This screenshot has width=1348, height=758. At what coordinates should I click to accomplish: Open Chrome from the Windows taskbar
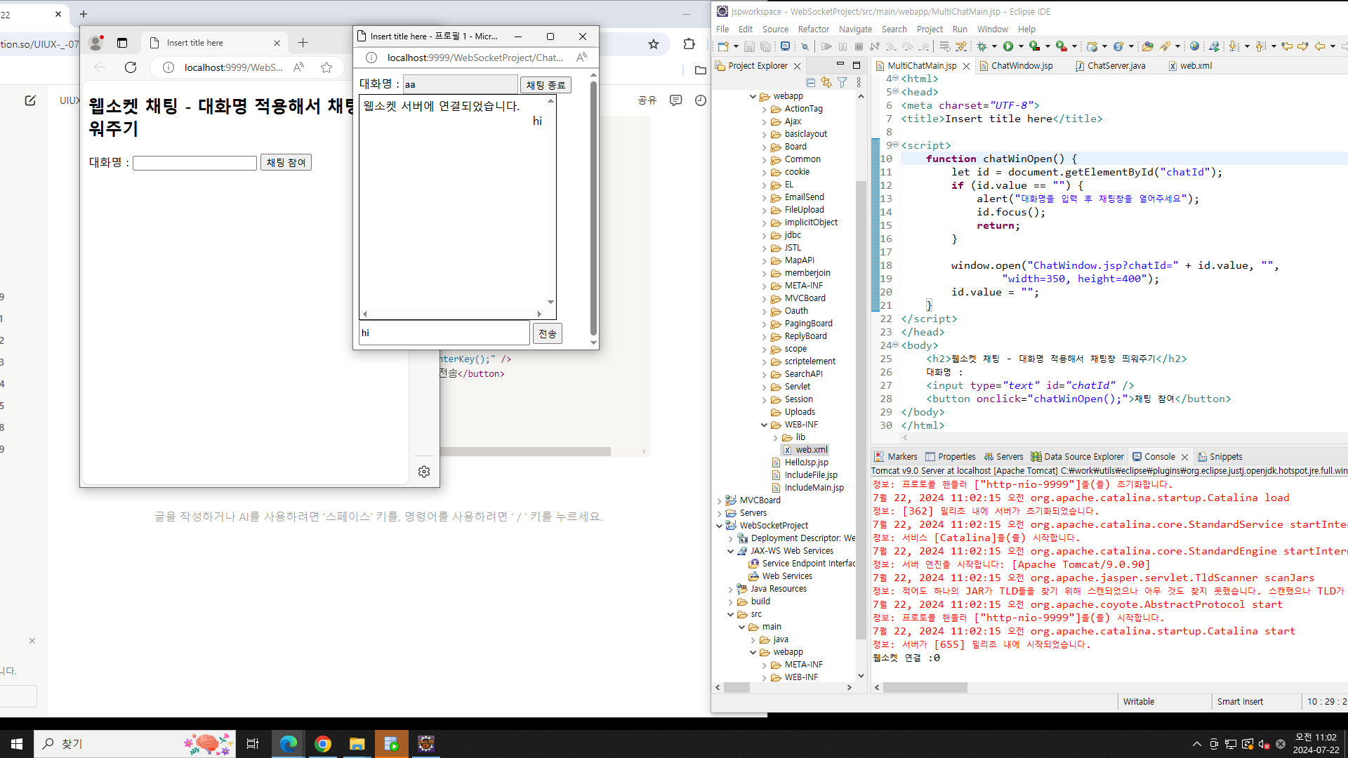coord(323,744)
